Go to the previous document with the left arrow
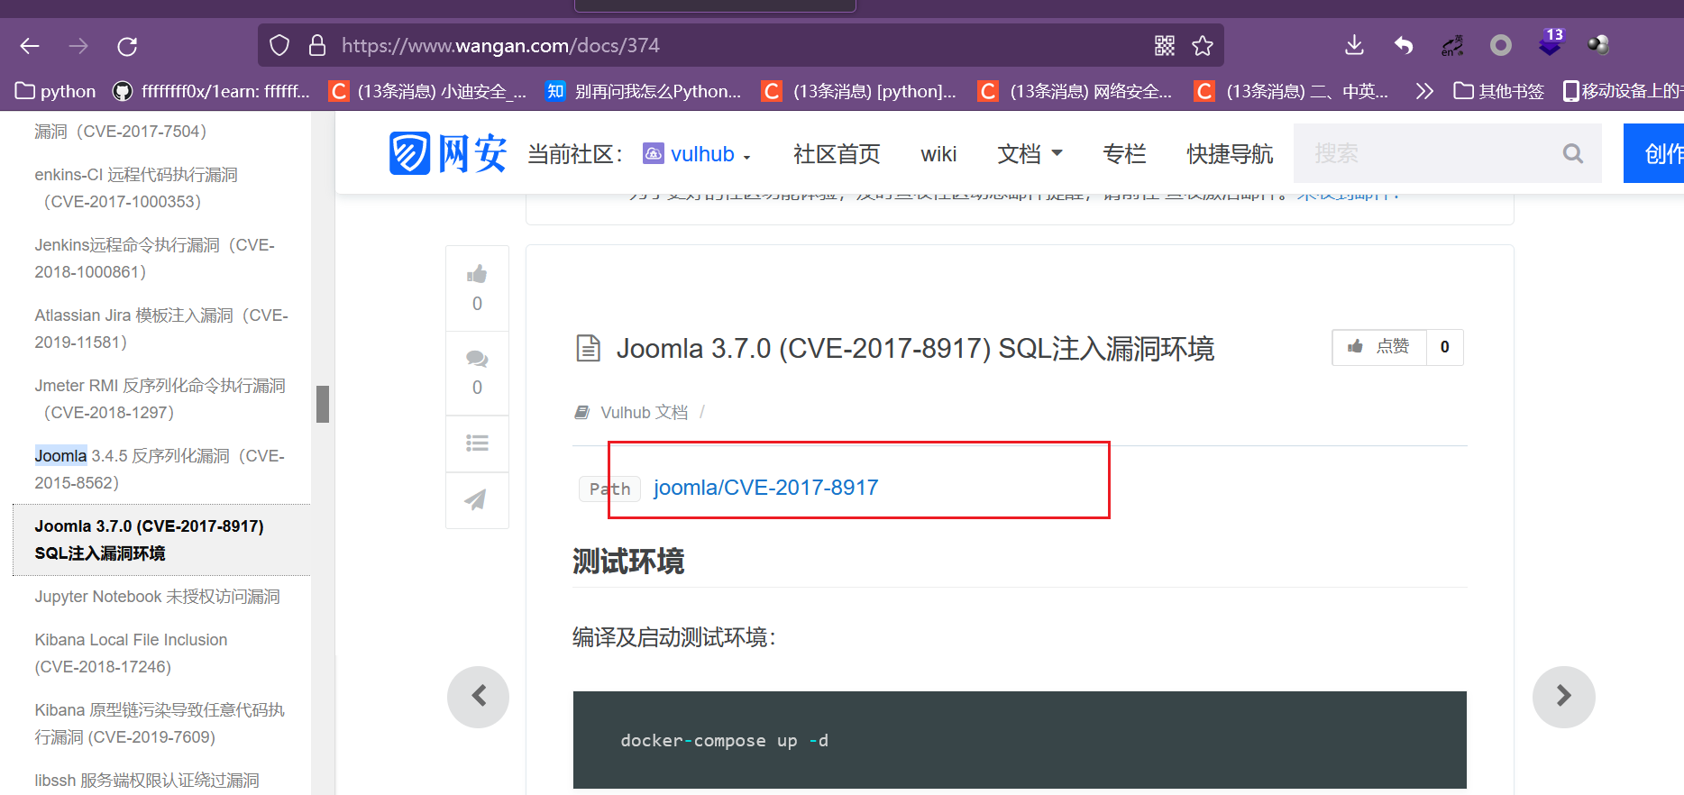 tap(479, 697)
